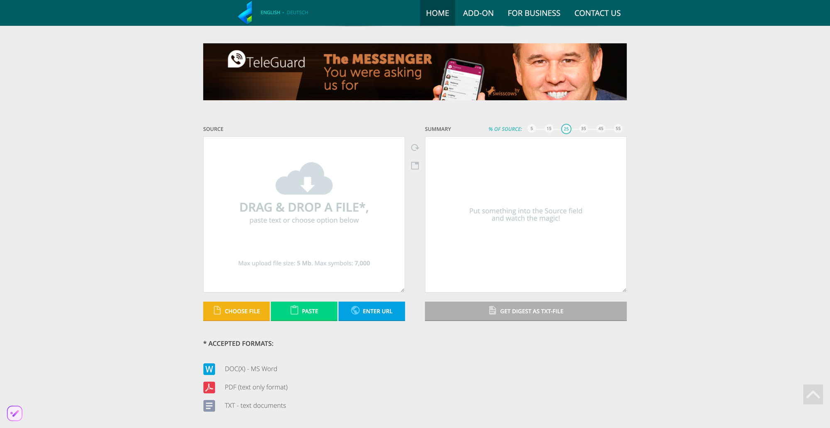Click the copy summary icon below refresh
Screen dimensions: 830x428
[415, 166]
